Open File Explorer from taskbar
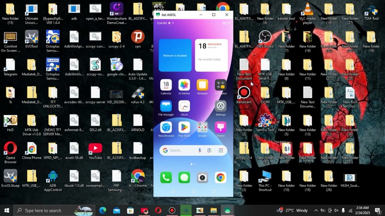This screenshot has width=385, height=216. click(x=214, y=210)
